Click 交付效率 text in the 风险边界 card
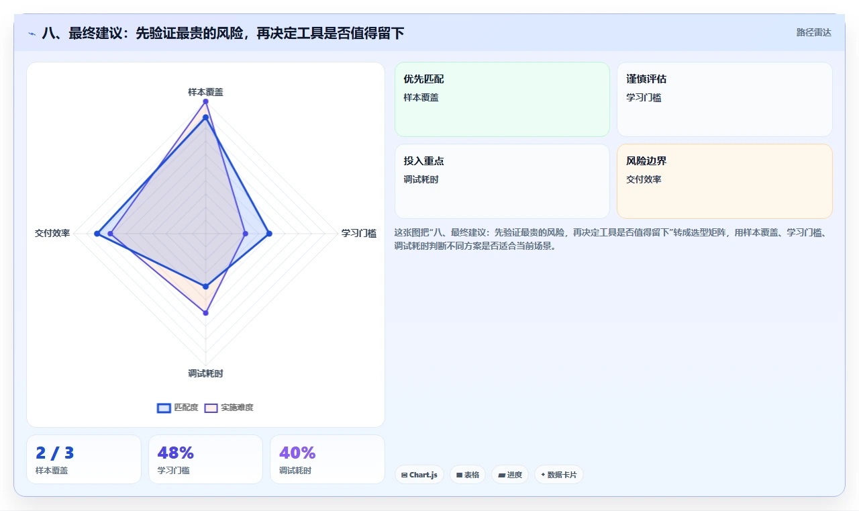 tap(644, 179)
